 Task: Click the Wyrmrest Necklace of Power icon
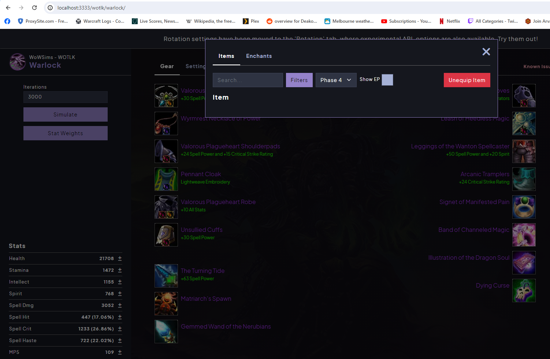point(166,123)
